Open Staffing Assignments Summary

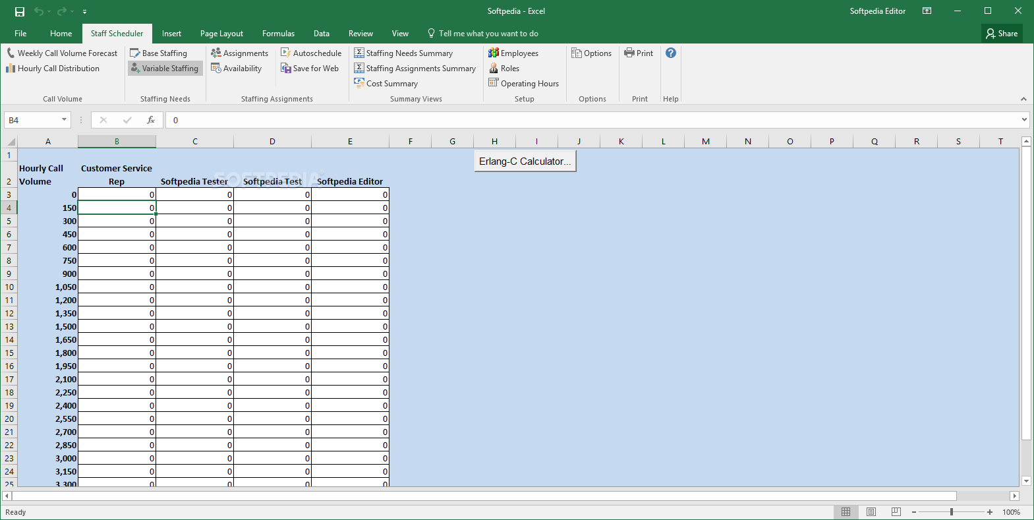pyautogui.click(x=415, y=69)
